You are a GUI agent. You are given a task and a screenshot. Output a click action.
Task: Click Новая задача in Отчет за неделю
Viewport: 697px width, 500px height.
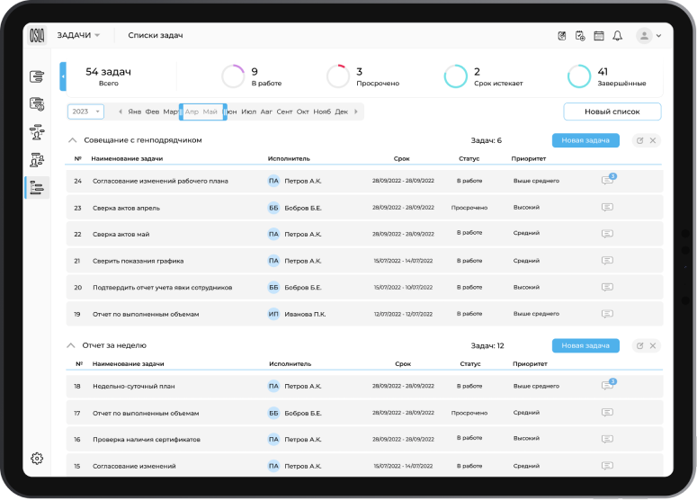585,345
